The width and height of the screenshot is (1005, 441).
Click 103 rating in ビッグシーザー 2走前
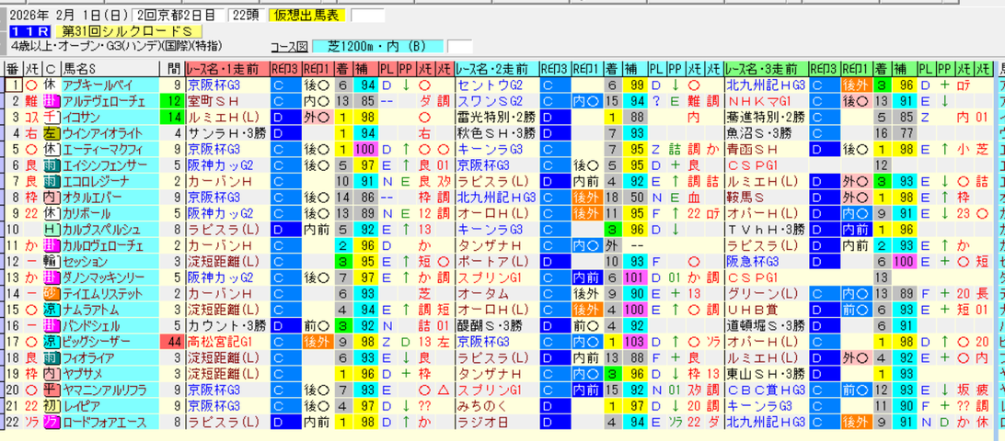coord(634,342)
